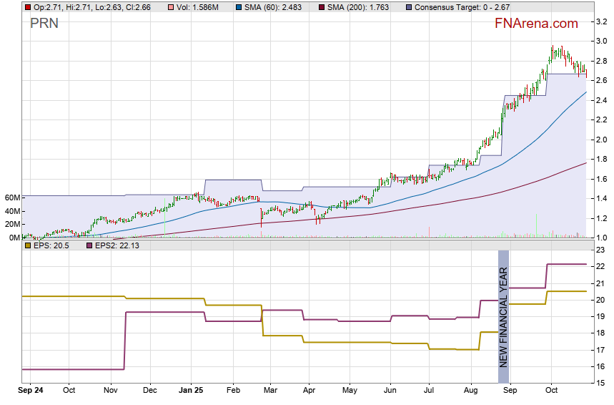The image size is (614, 405).
Task: Click the Oct label at far right
Action: coord(550,391)
